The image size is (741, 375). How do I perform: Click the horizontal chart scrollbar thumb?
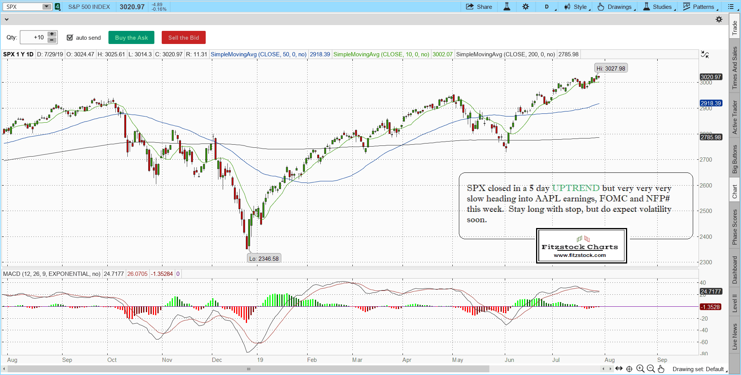click(x=249, y=369)
